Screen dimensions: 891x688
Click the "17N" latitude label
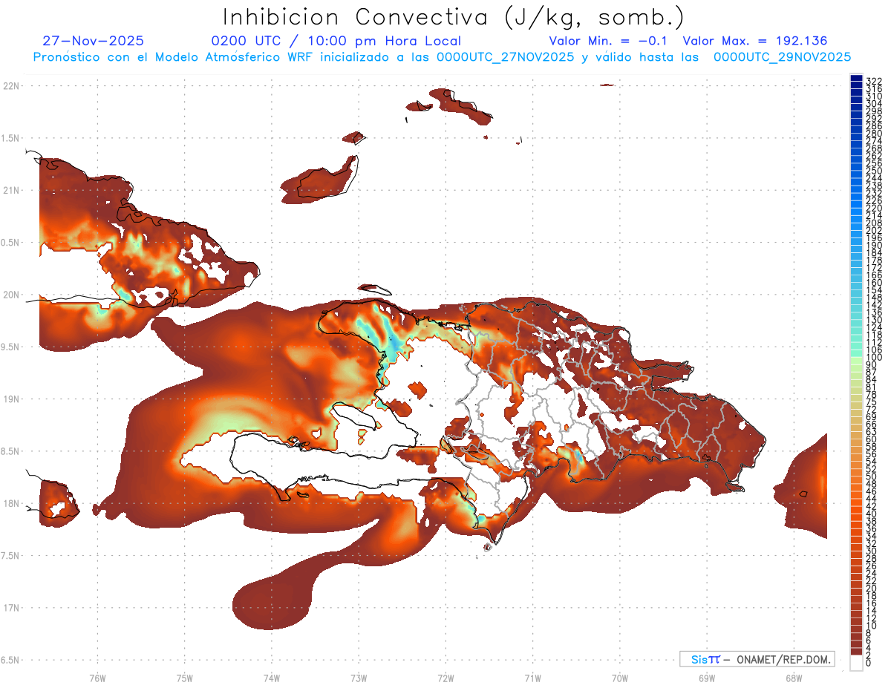(x=11, y=608)
